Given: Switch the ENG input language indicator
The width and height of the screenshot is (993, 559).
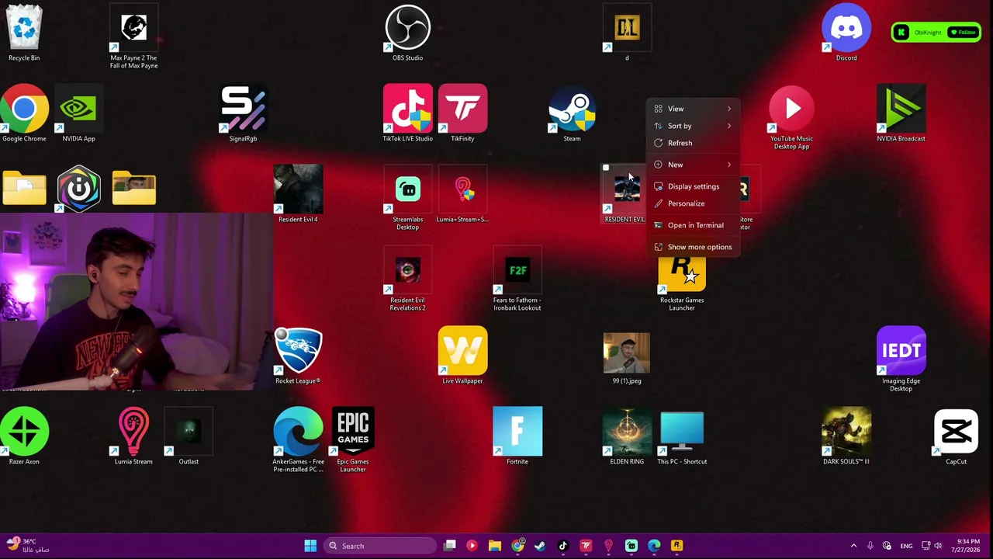Looking at the screenshot, I should point(906,546).
